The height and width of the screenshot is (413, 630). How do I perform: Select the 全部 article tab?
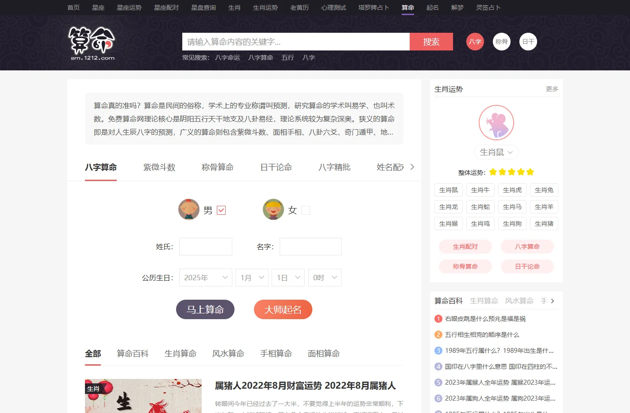tap(93, 354)
